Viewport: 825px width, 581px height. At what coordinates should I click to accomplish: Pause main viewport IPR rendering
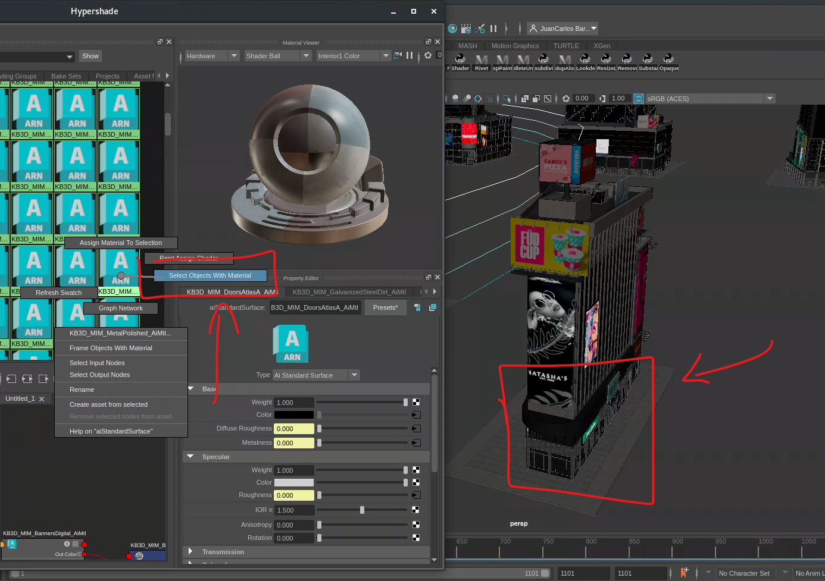[x=493, y=29]
